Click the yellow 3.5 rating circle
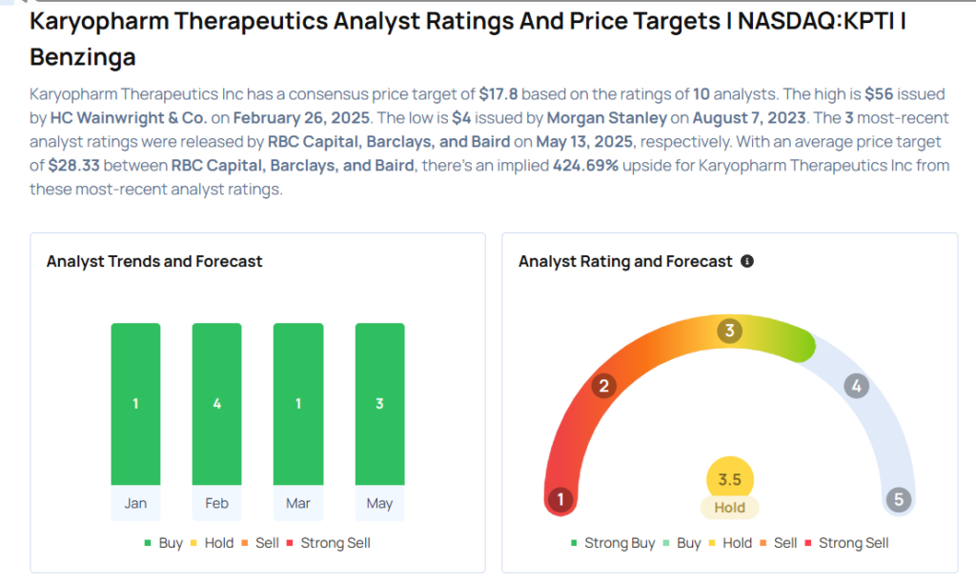The image size is (976, 582). coord(729,479)
